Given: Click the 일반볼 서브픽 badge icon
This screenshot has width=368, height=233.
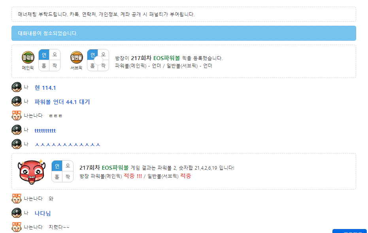Looking at the screenshot, I should pos(77,57).
